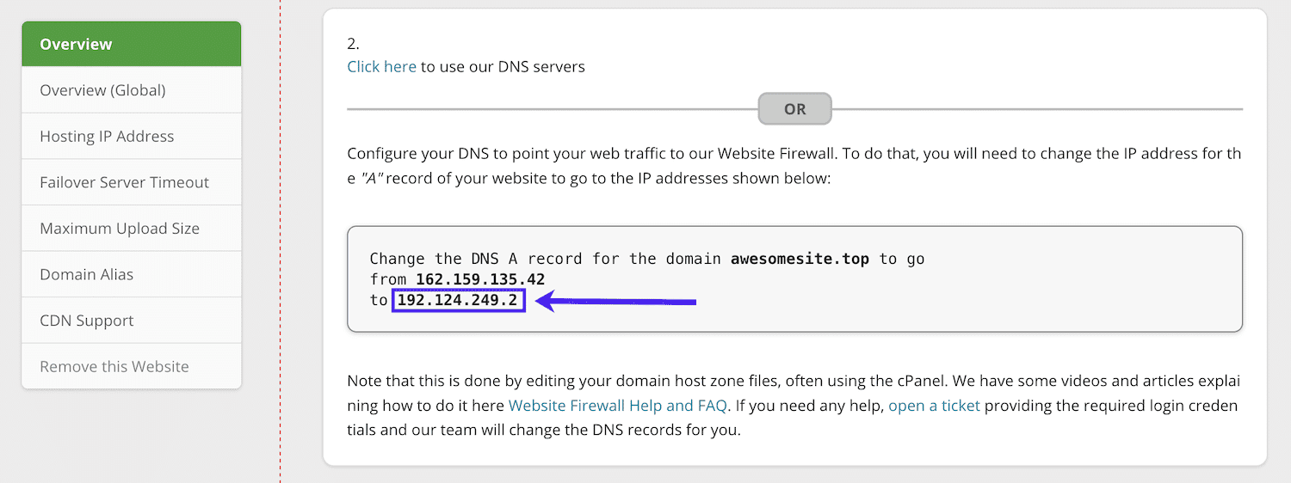Viewport: 1291px width, 483px height.
Task: Click the blue arrow pointing at the IP
Action: [615, 301]
